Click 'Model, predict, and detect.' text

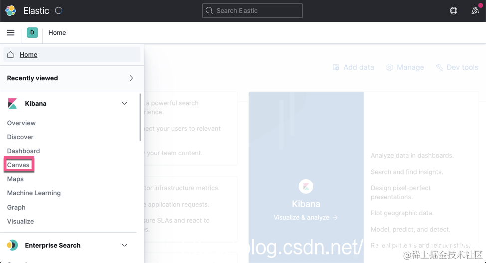click(x=410, y=229)
